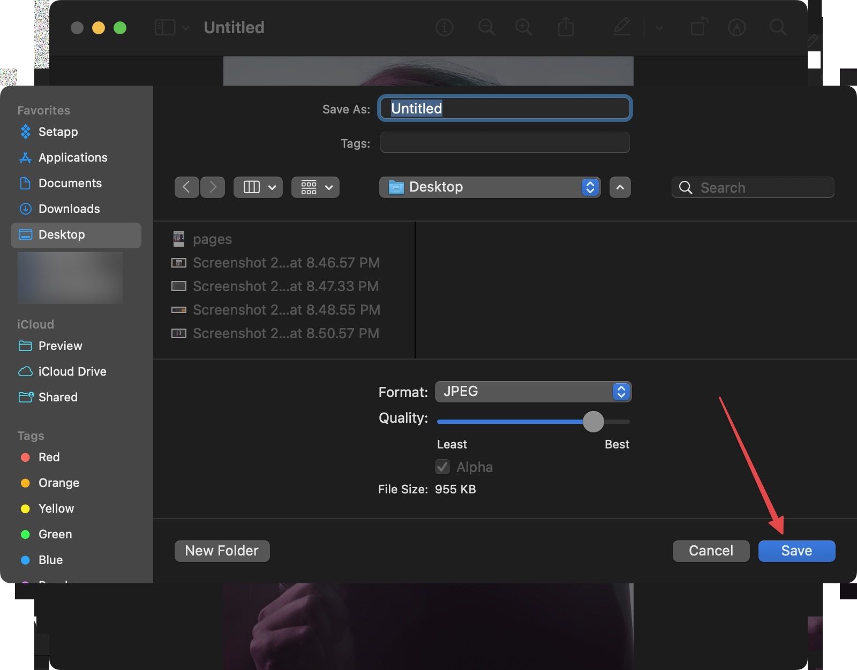Viewport: 857px width, 670px height.
Task: Click the zoom out magnifier icon
Action: click(486, 27)
